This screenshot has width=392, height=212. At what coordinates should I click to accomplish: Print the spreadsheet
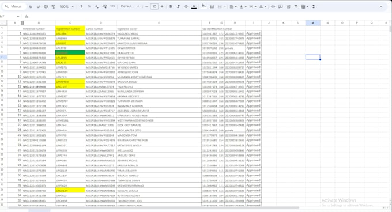46,7
